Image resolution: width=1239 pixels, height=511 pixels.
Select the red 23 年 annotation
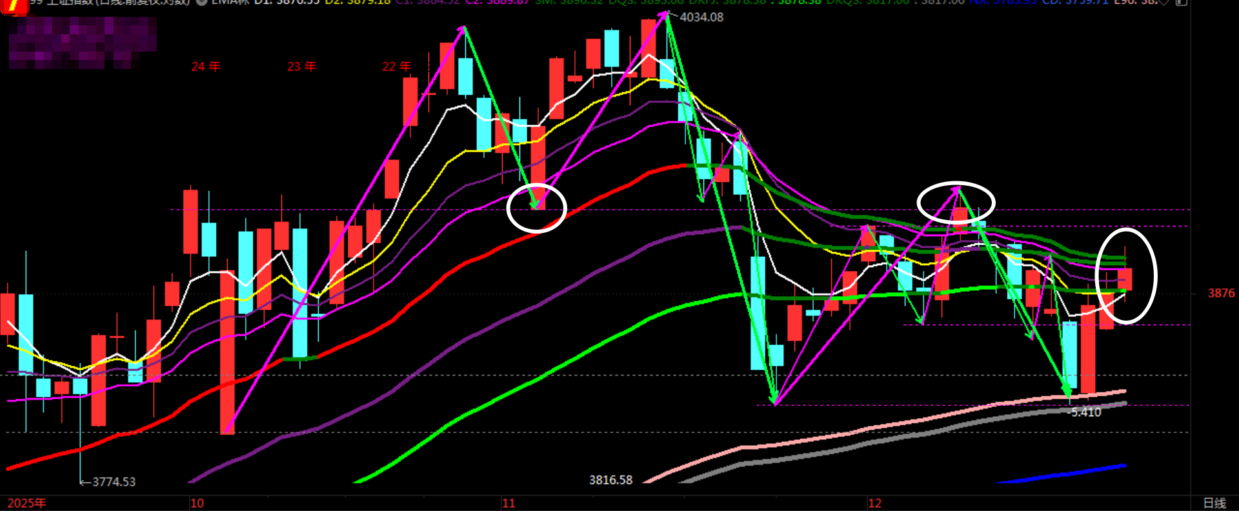[x=301, y=66]
